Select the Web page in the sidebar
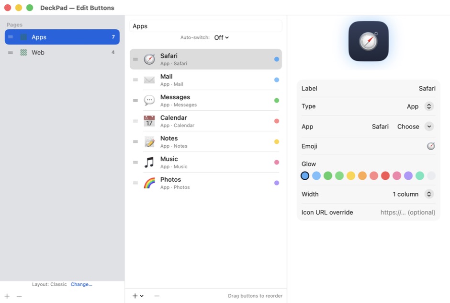Screen dimensions: 450x303 click(x=62, y=52)
